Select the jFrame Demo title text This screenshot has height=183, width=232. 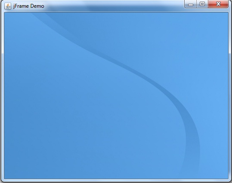(x=29, y=6)
